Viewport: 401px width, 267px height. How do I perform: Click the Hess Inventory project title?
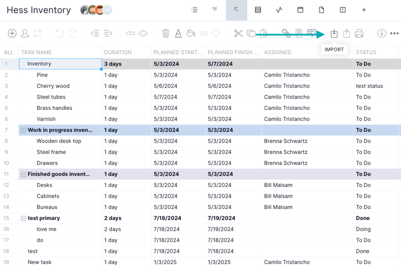39,10
